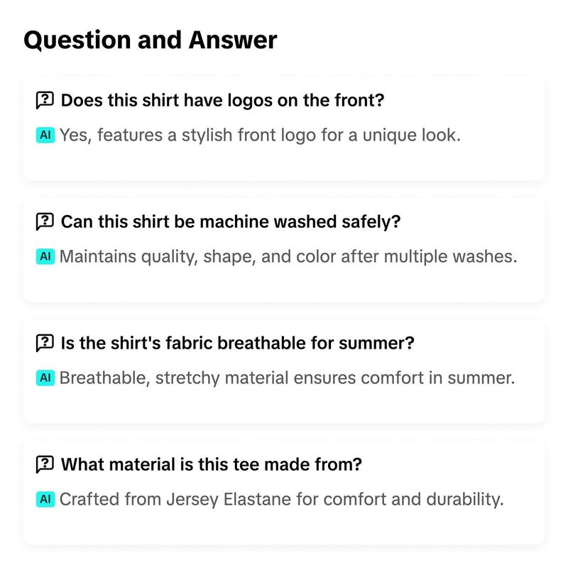This screenshot has width=568, height=568.
Task: Click AI badge before stylish front logo answer
Action: click(x=45, y=135)
